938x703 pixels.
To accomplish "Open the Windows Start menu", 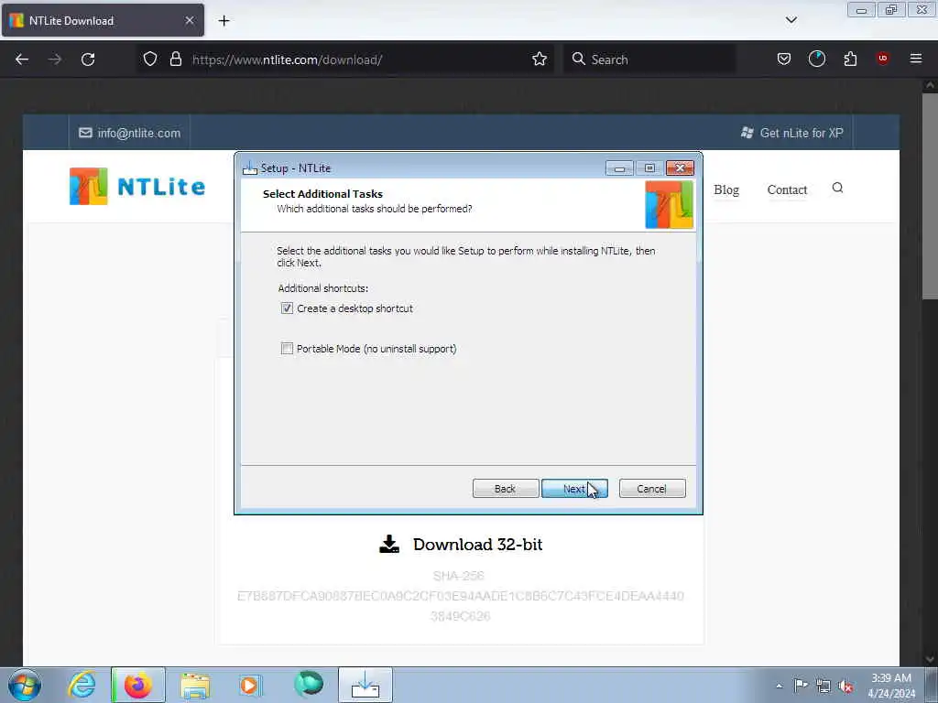I will pos(25,685).
